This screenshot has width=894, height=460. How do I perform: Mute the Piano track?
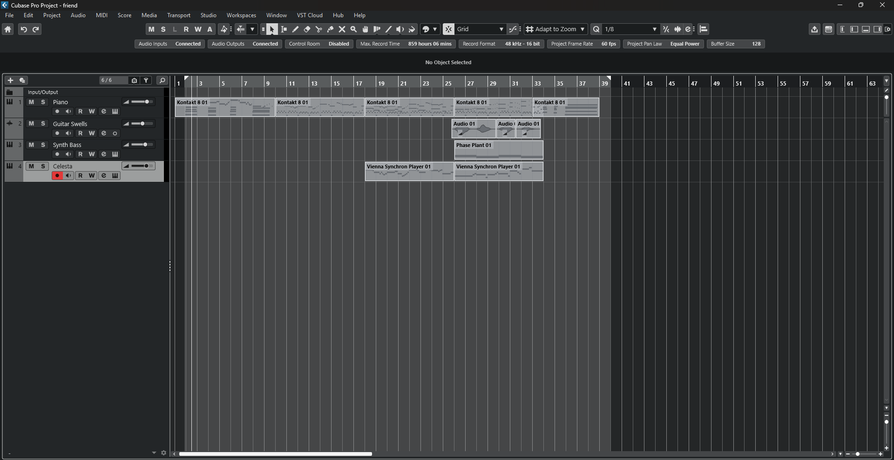[31, 102]
